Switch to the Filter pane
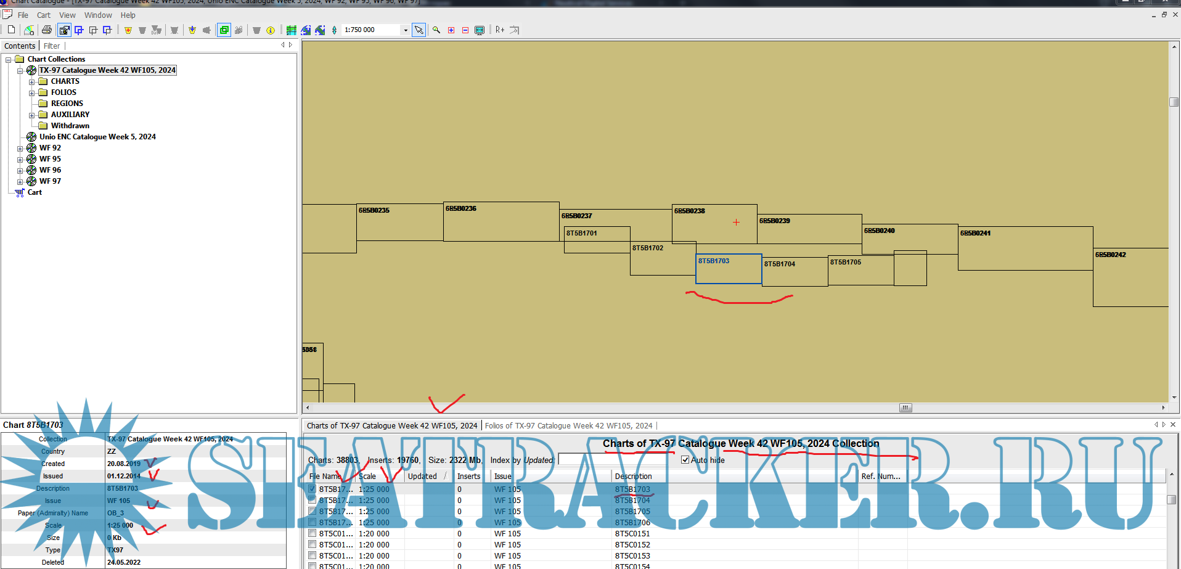 (x=52, y=46)
